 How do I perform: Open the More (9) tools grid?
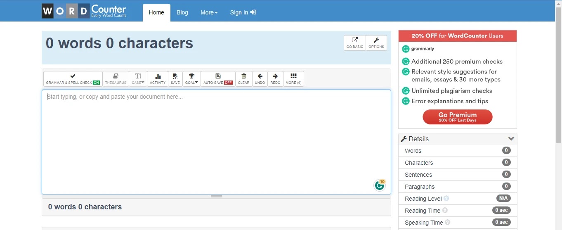point(293,79)
